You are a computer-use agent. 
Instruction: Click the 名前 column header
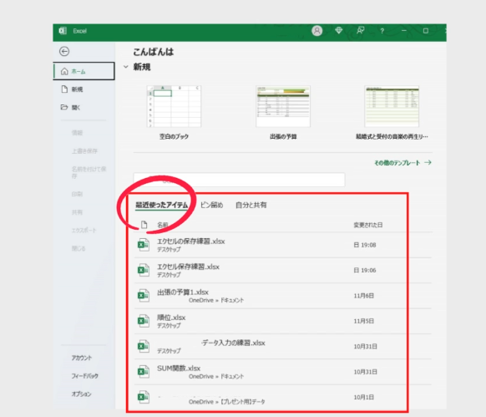[x=162, y=225]
